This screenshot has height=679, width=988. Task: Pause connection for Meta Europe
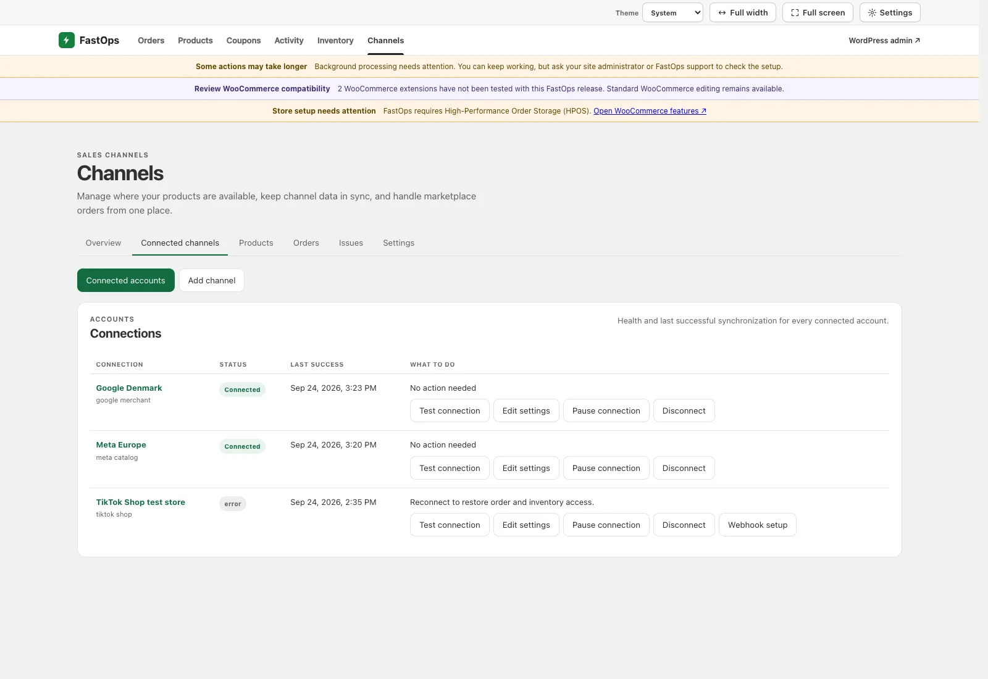[606, 468]
